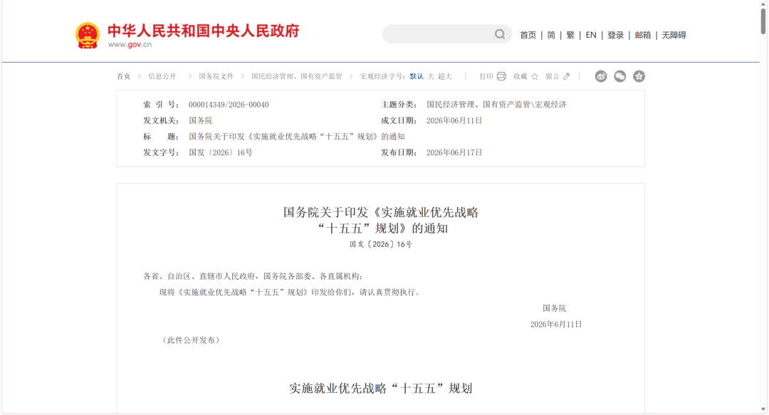
Task: Click the printer icon
Action: coord(501,76)
